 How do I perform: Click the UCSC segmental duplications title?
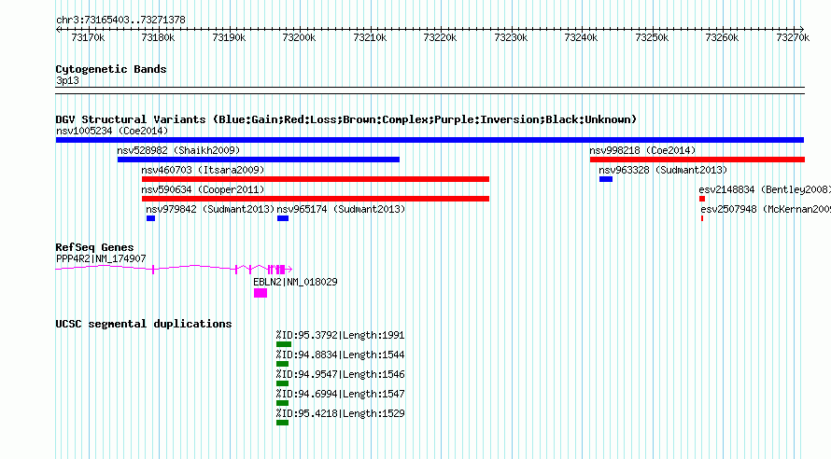click(x=144, y=324)
